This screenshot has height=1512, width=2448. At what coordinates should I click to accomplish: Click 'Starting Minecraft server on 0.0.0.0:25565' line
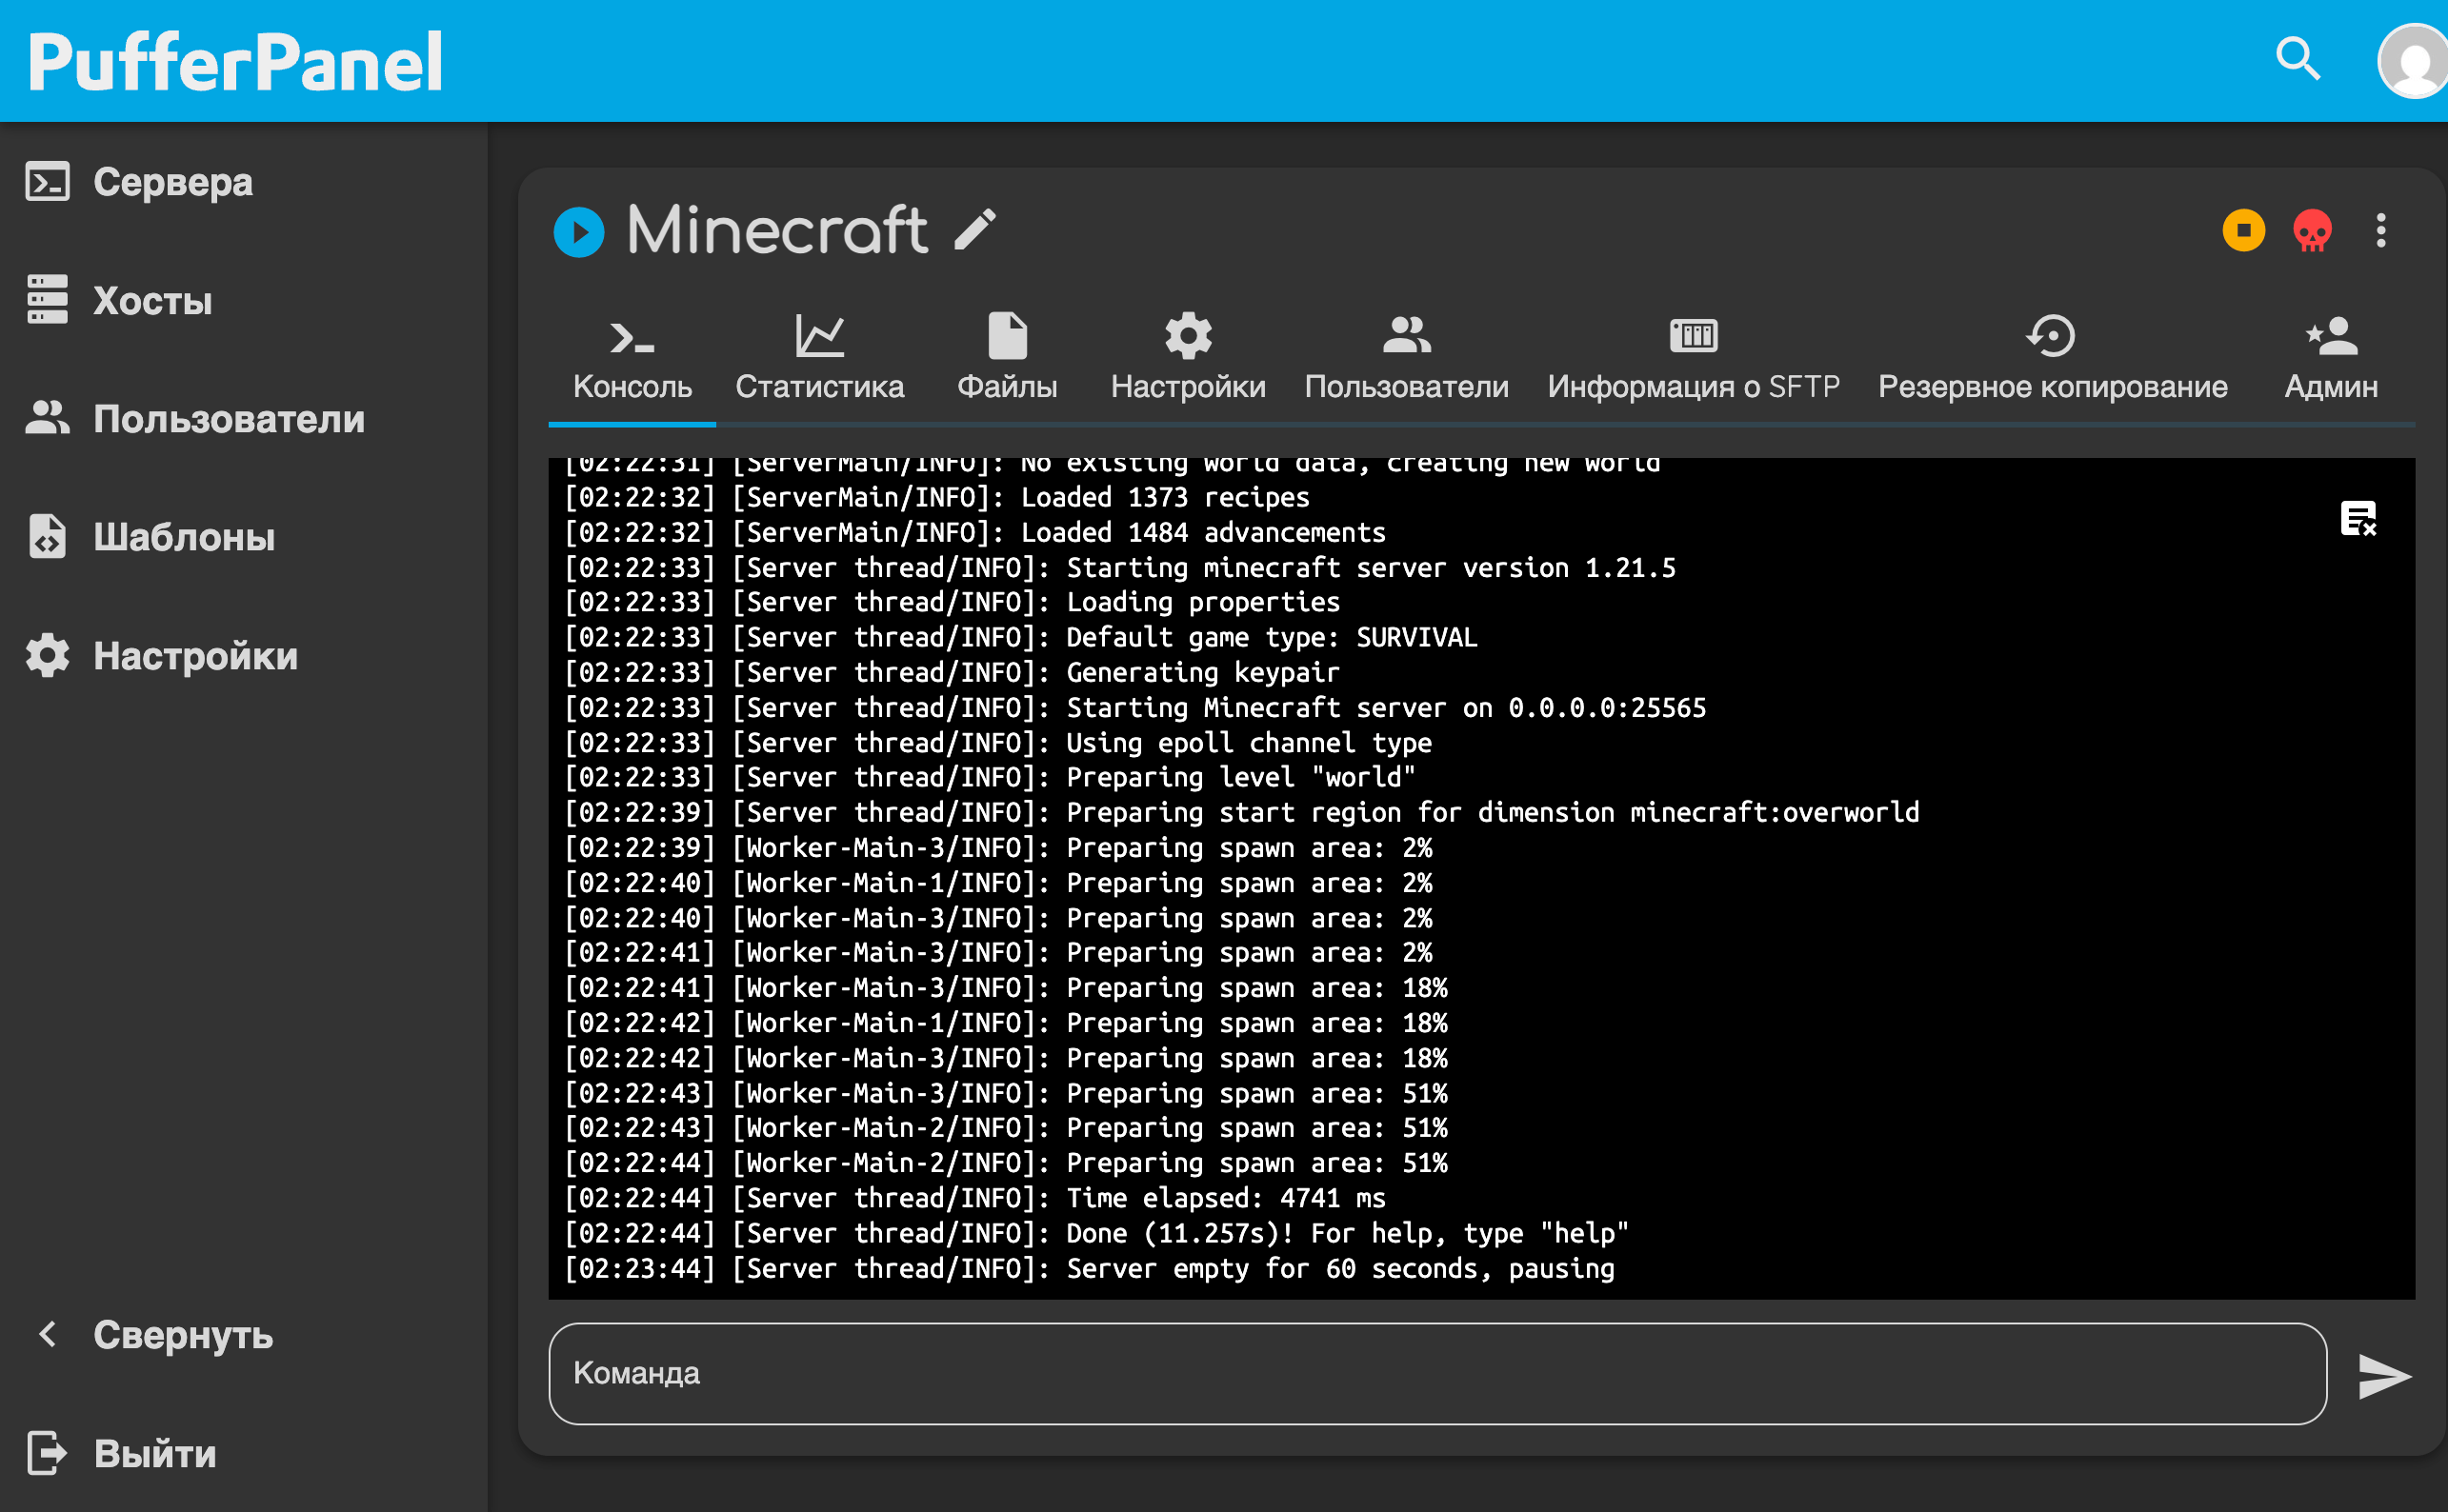click(1134, 707)
